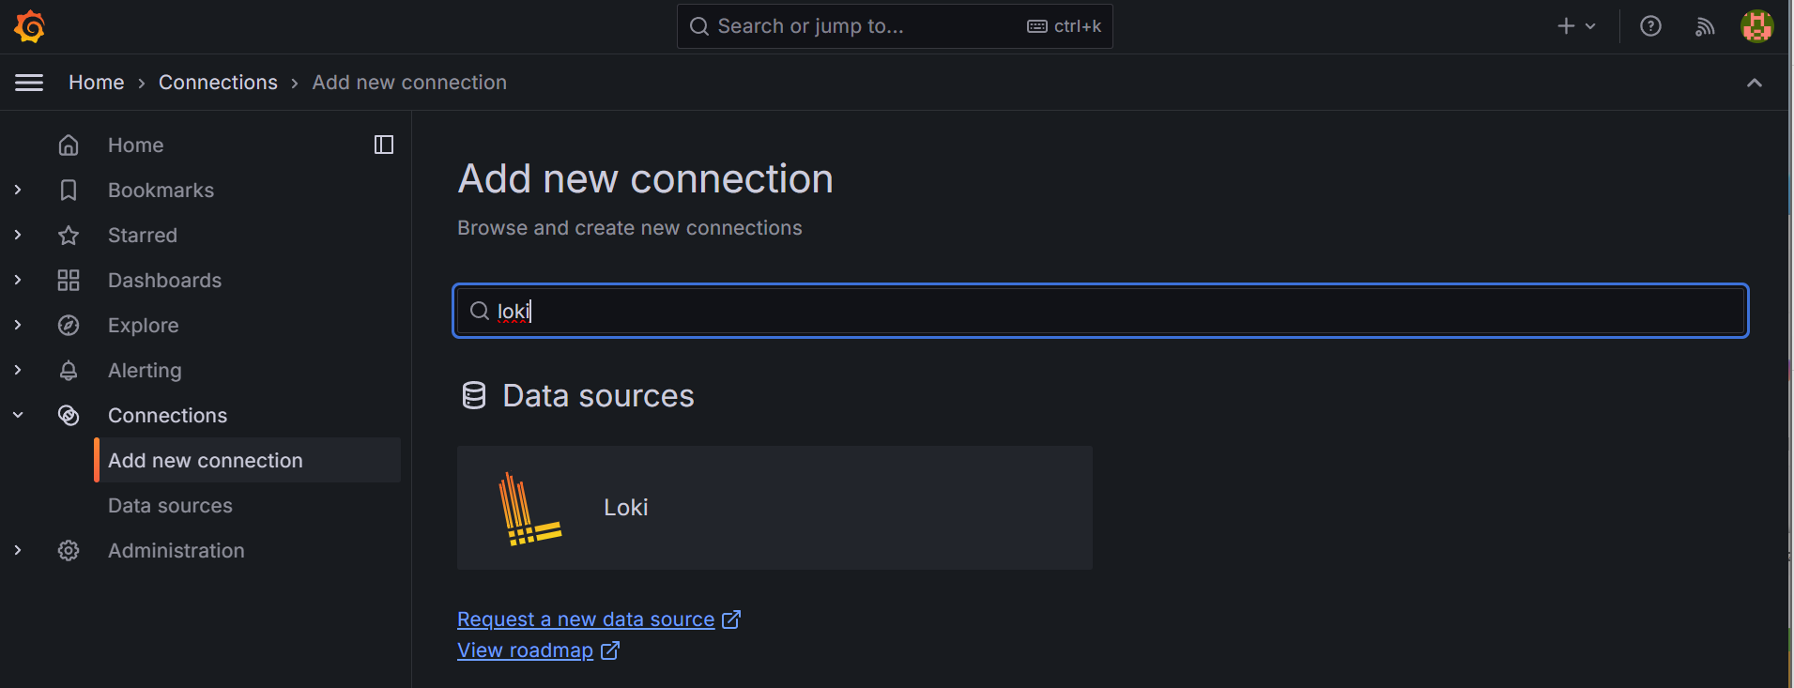Expand the Administration section chevron

click(x=18, y=550)
